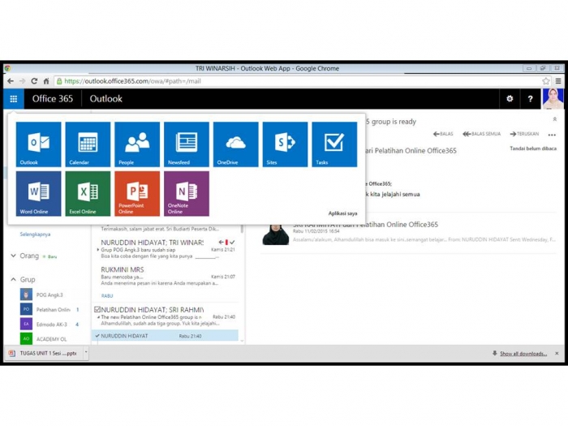The width and height of the screenshot is (568, 426).
Task: Open the Newsfeed tile
Action: pos(186,144)
